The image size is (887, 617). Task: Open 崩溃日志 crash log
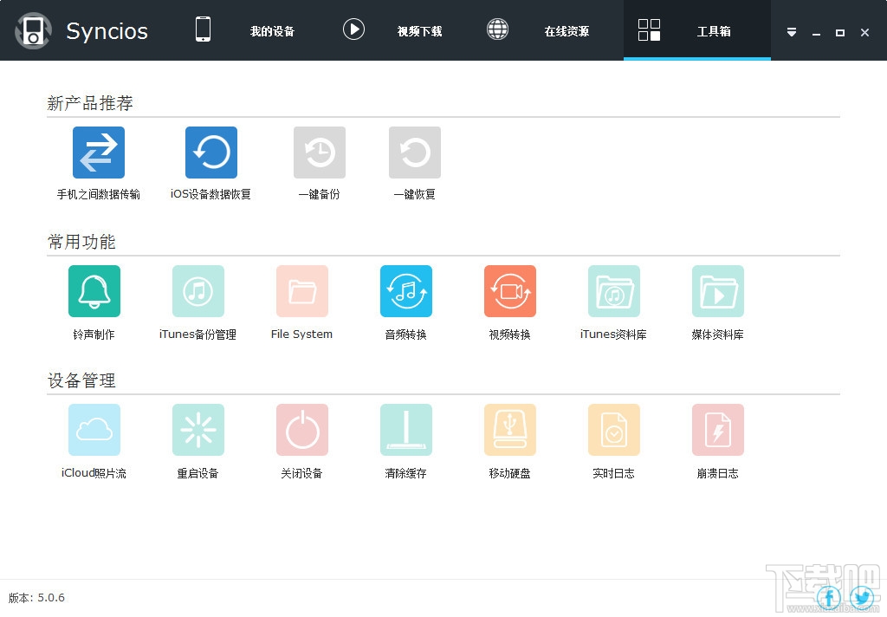718,430
